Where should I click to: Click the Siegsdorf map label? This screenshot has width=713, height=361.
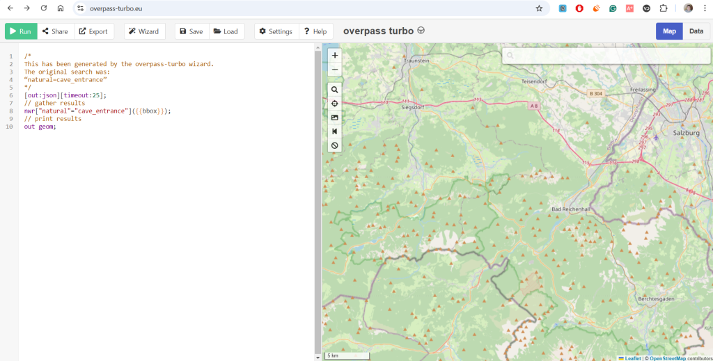(413, 108)
